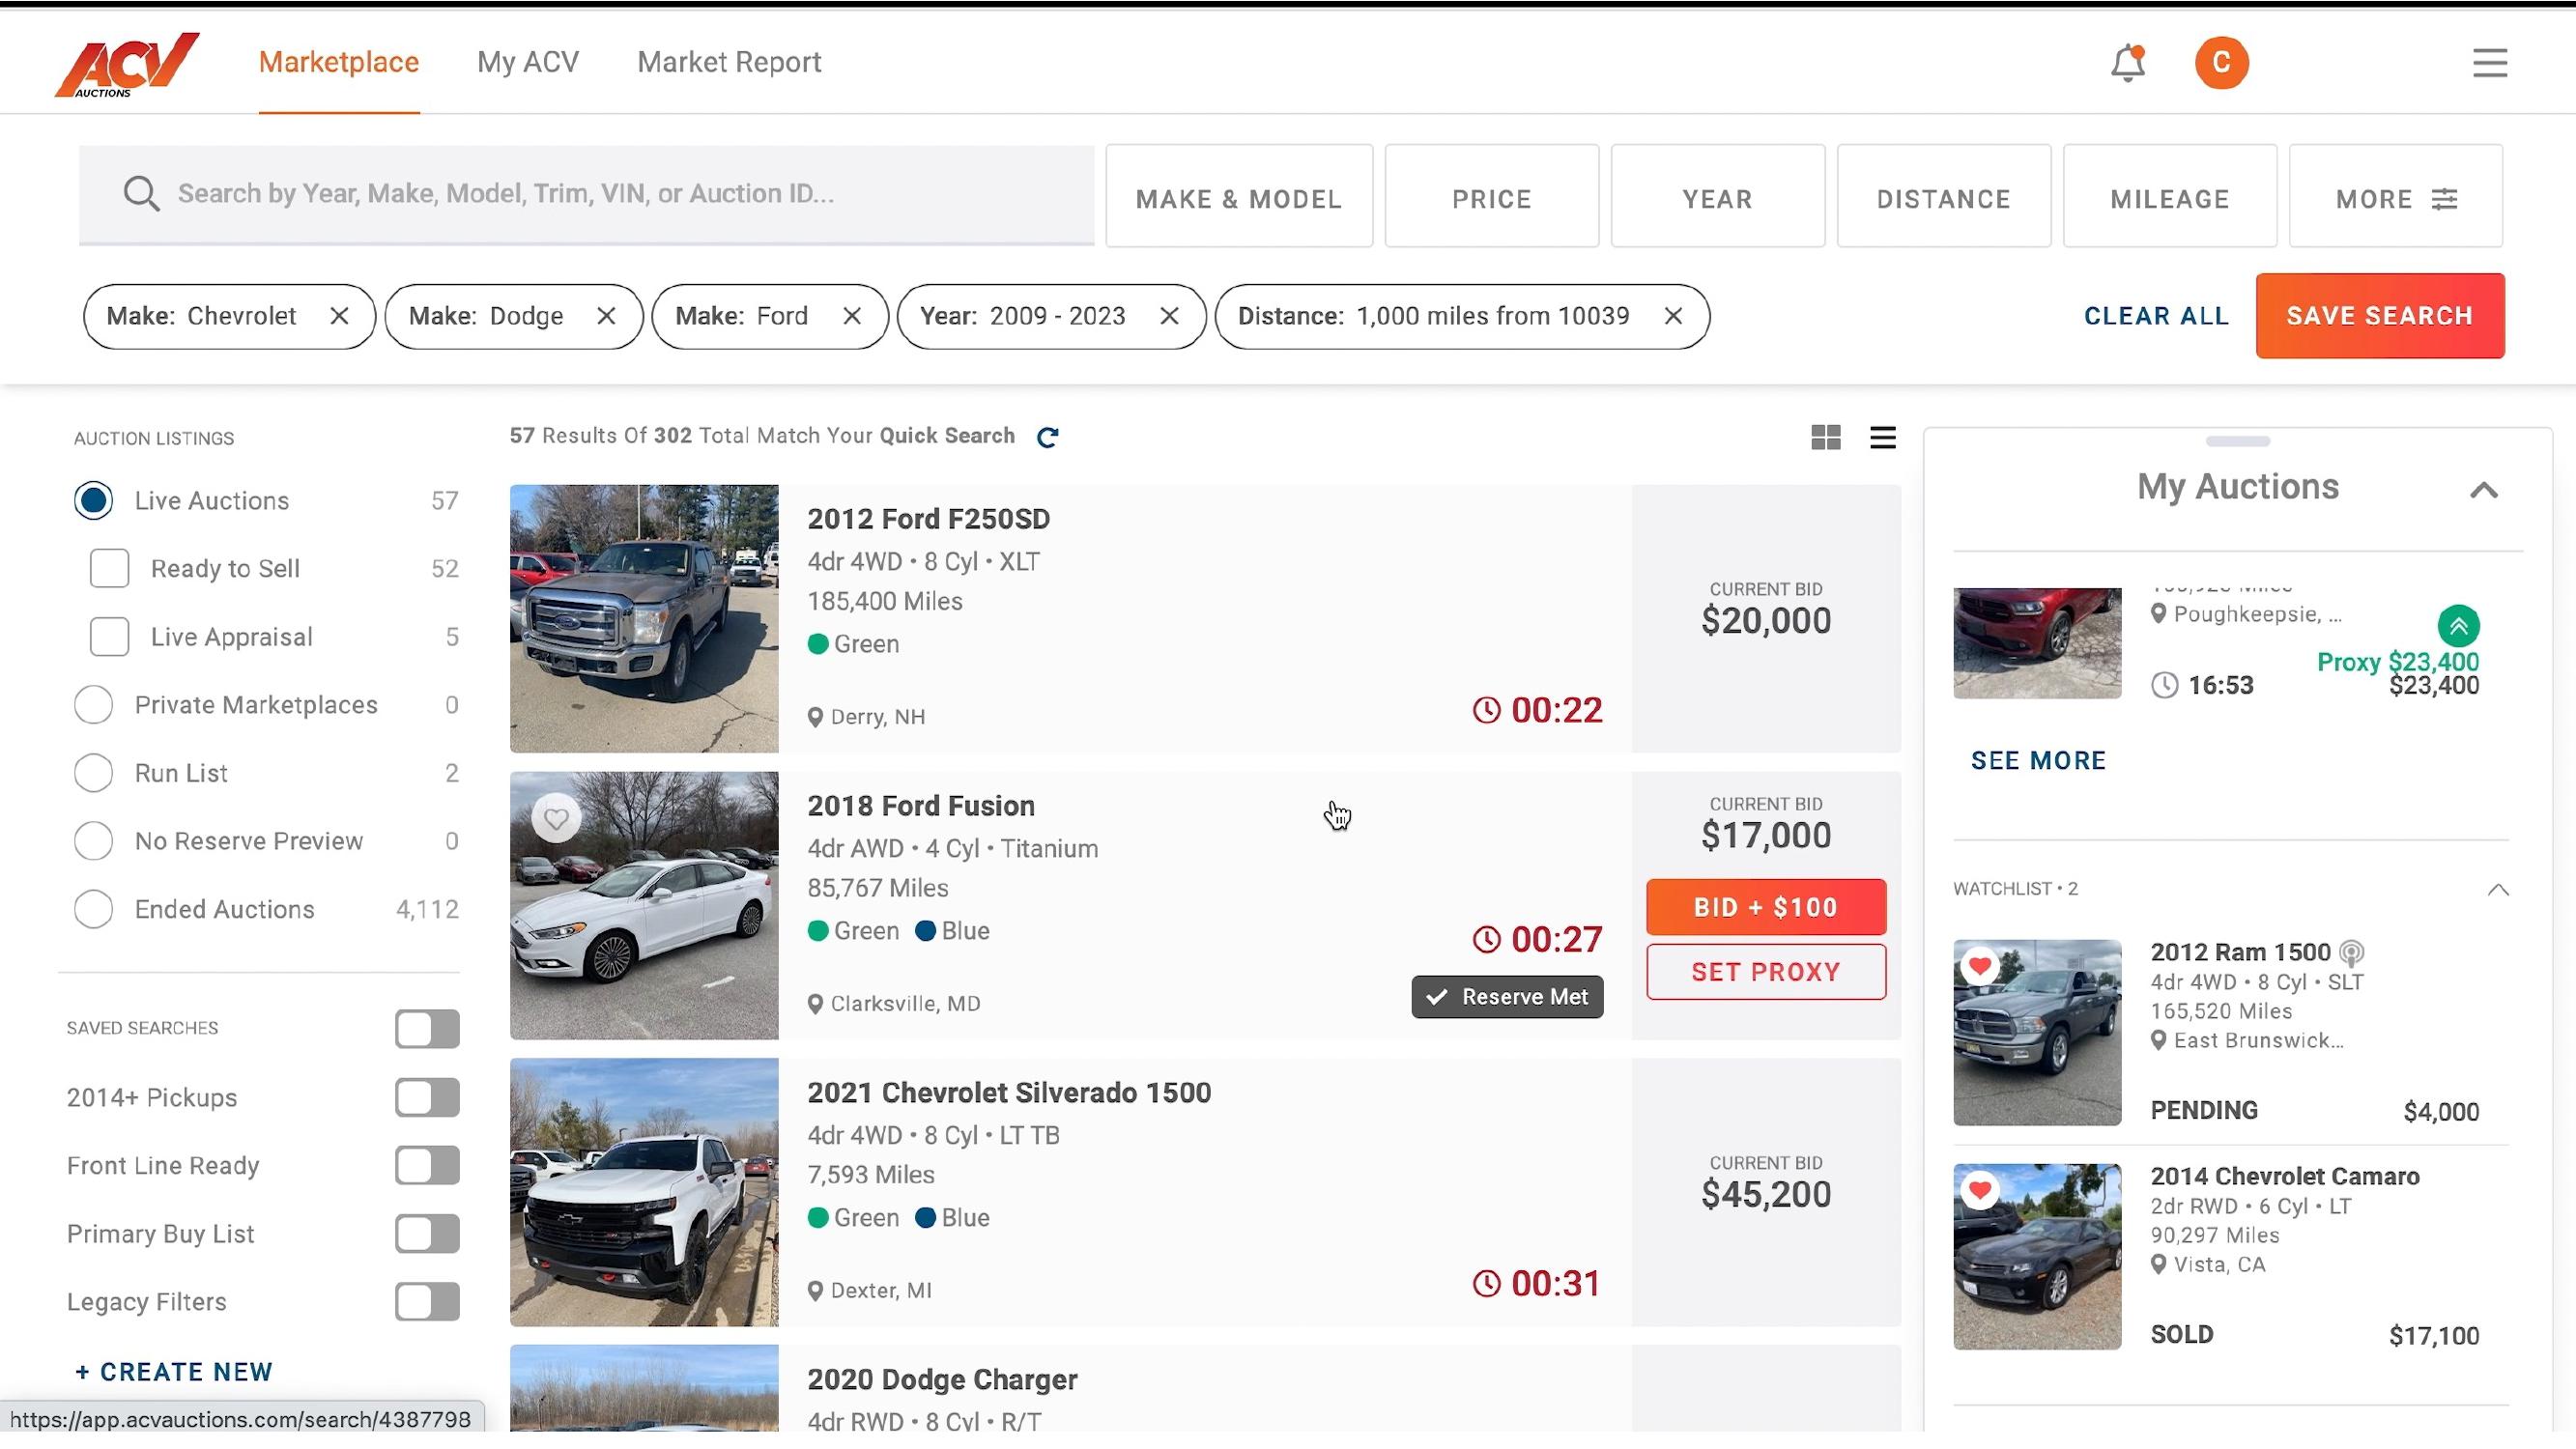Unfavorite the 2012 Ram 1500 heart
Screen dimensions: 2576x1449
[1979, 966]
